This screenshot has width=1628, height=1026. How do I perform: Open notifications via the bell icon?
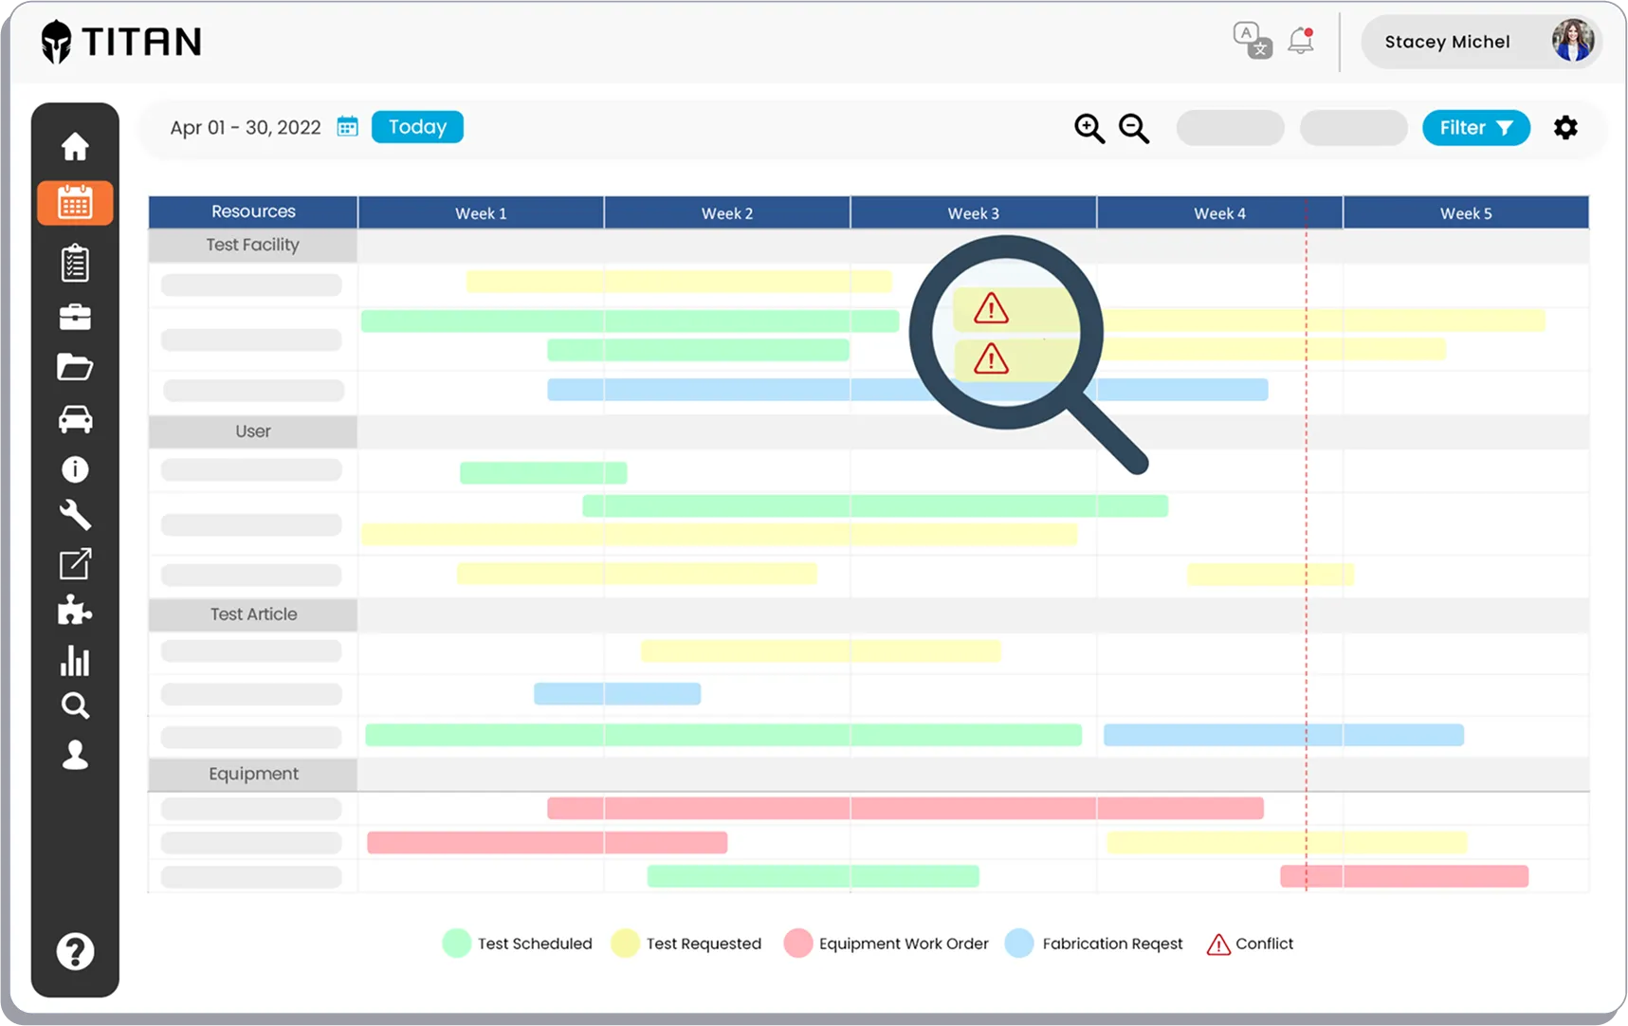[x=1298, y=41]
